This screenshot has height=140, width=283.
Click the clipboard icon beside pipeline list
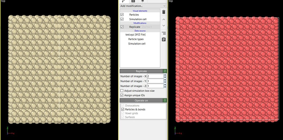click(164, 39)
